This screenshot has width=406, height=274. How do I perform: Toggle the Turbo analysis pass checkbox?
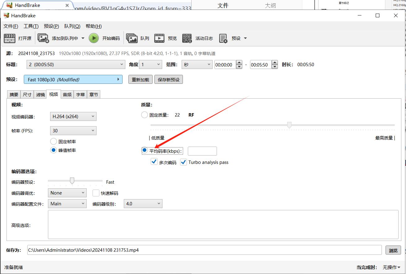(x=184, y=162)
